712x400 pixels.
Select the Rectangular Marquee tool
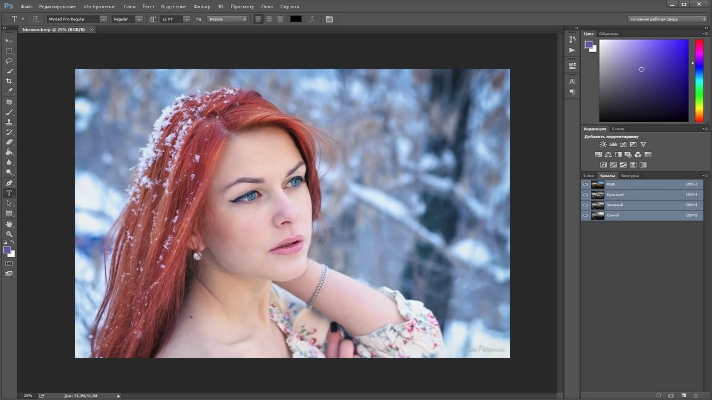point(9,51)
